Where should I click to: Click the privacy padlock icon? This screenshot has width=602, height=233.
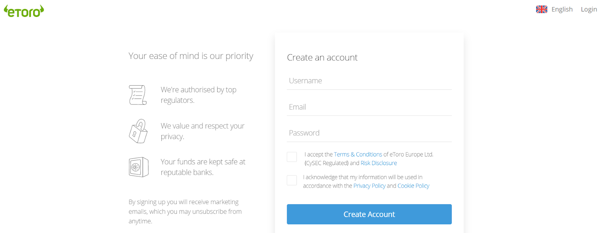138,131
